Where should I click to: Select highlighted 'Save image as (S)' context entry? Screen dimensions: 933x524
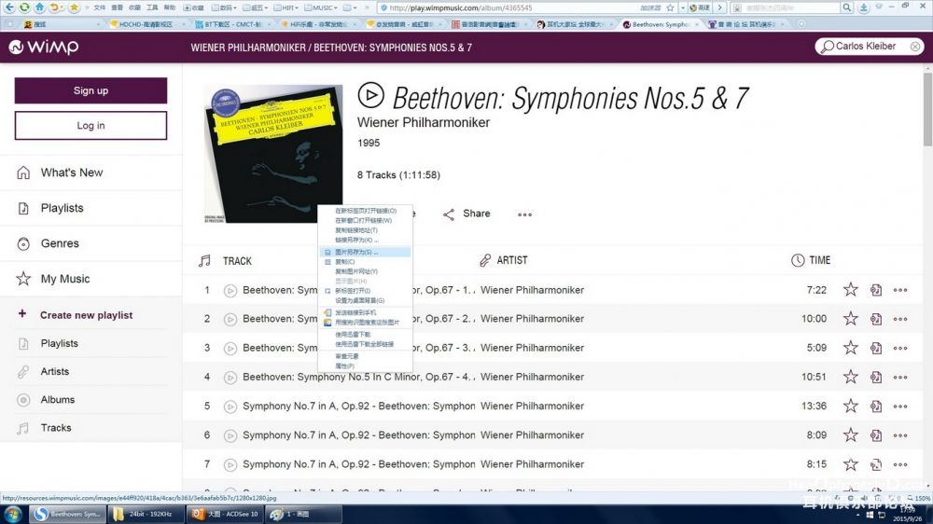pyautogui.click(x=365, y=252)
